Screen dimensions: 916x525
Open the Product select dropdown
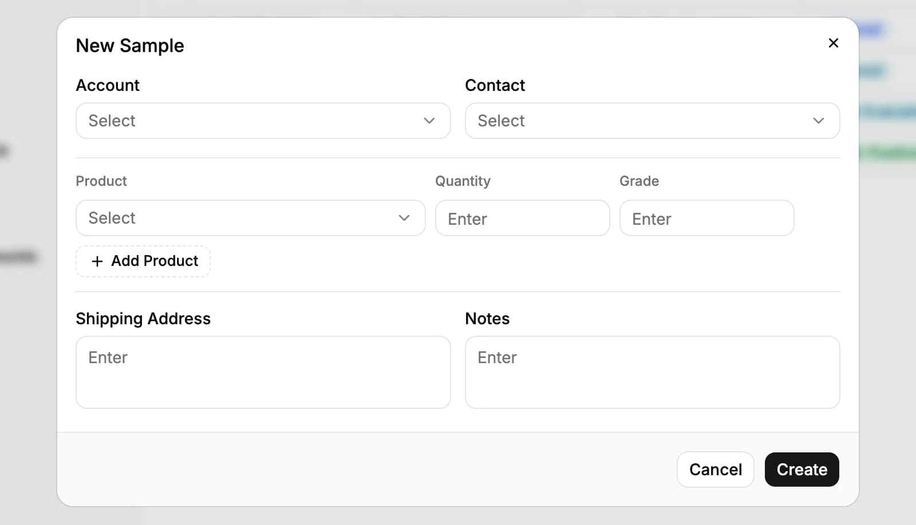tap(251, 218)
